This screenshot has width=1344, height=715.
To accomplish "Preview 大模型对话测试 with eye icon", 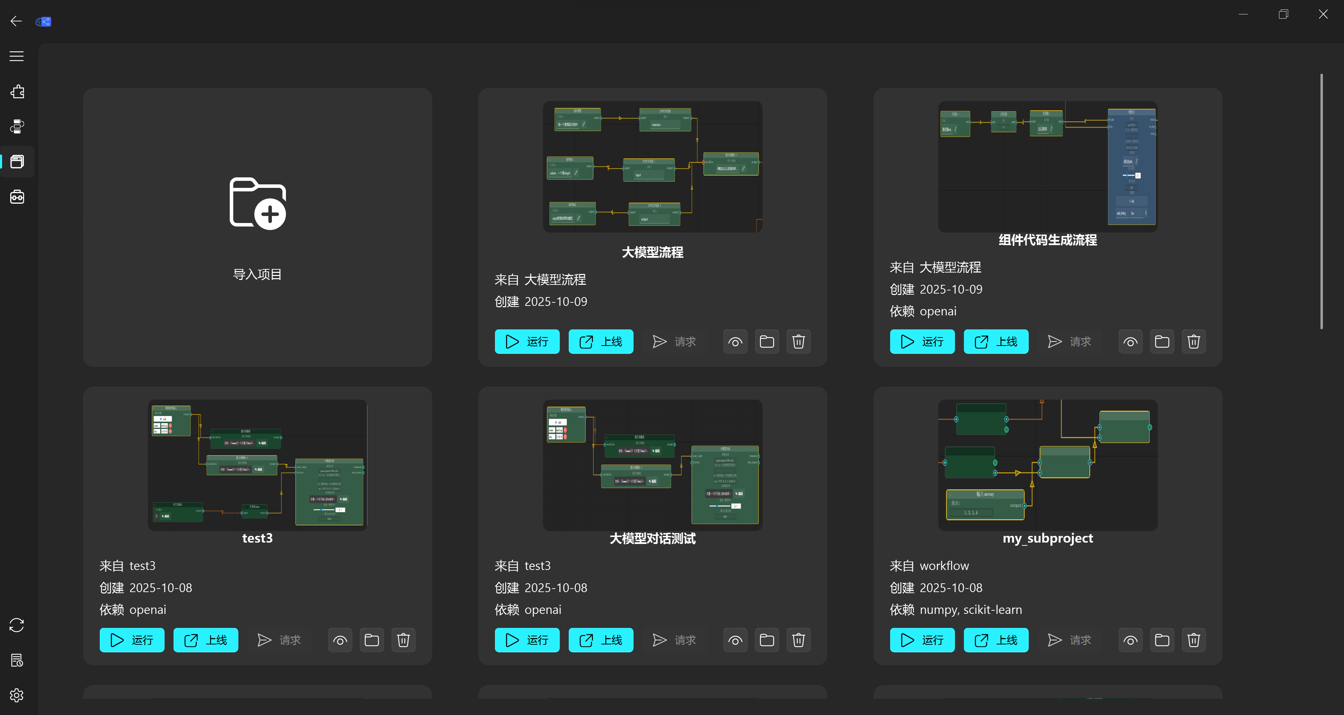I will click(735, 640).
